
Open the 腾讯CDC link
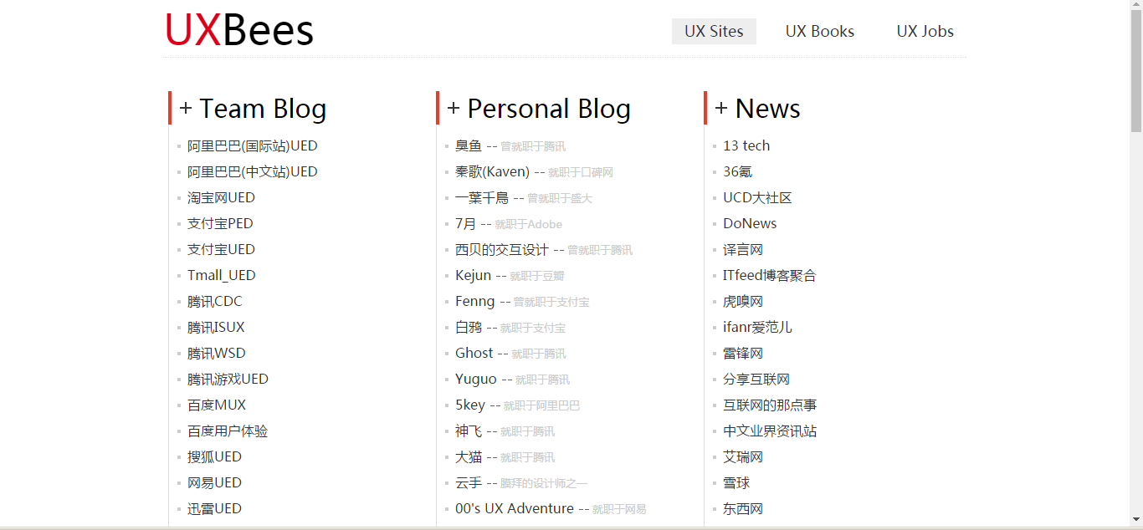tap(215, 301)
